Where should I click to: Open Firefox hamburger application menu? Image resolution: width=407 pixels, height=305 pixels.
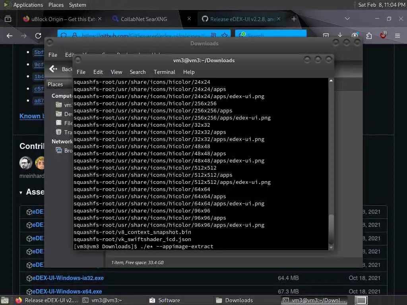(397, 35)
